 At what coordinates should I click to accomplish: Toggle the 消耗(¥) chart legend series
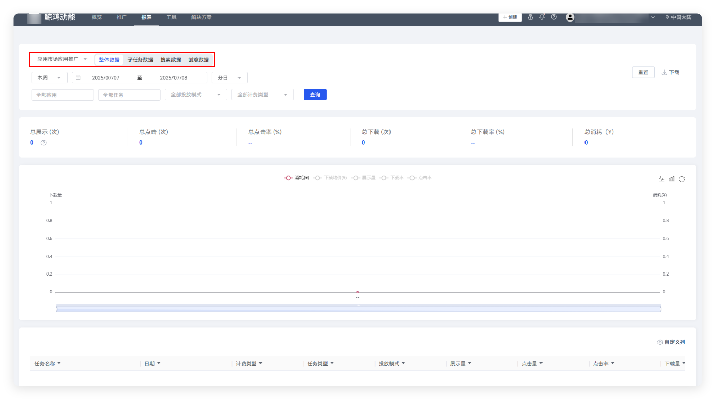[296, 178]
